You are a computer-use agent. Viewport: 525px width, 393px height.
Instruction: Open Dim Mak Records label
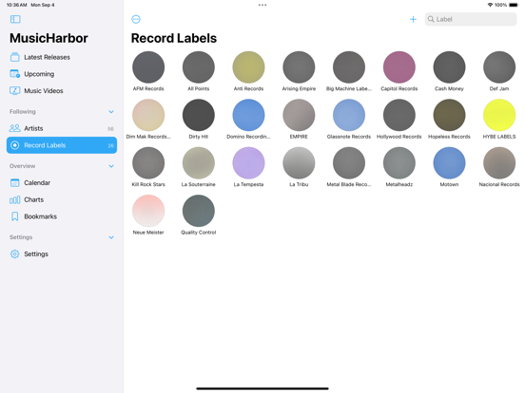pyautogui.click(x=148, y=115)
